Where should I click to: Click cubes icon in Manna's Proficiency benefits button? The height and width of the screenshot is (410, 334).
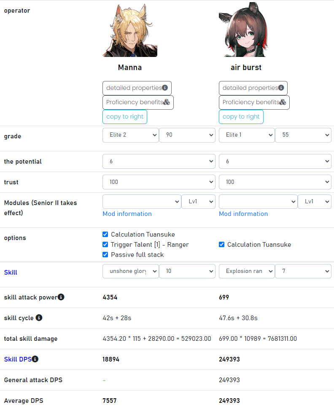coord(167,102)
